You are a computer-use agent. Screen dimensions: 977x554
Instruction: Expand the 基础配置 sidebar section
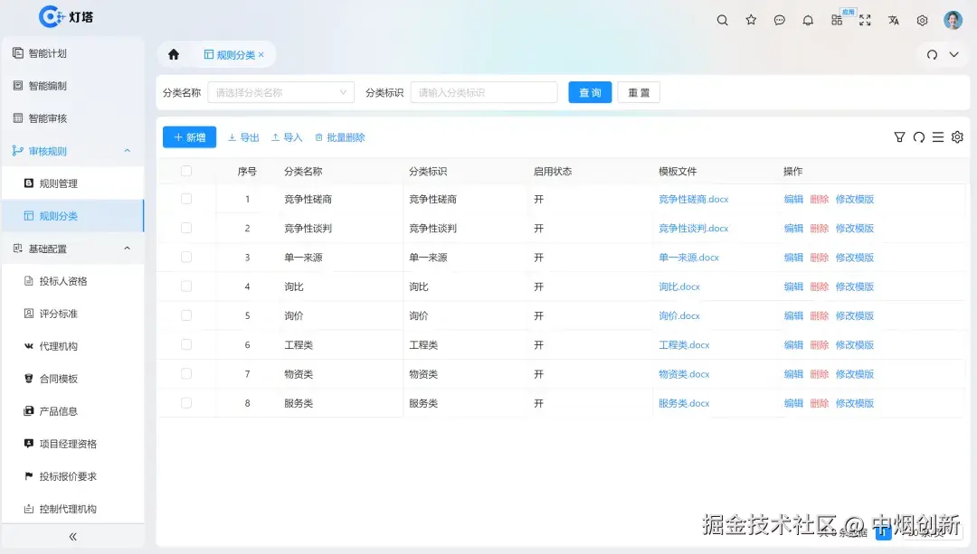pos(72,248)
